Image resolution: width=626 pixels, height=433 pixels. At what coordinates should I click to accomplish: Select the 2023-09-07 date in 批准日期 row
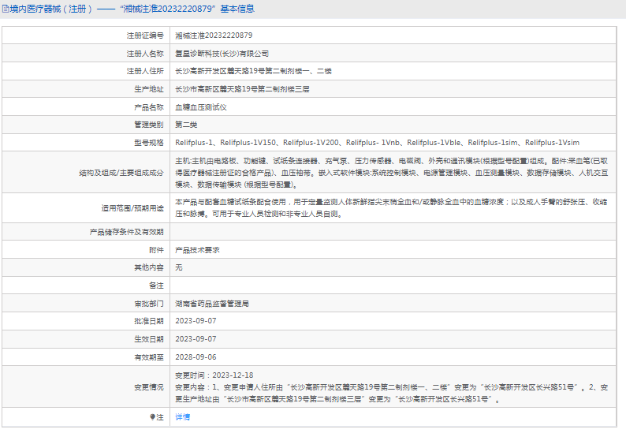point(196,321)
